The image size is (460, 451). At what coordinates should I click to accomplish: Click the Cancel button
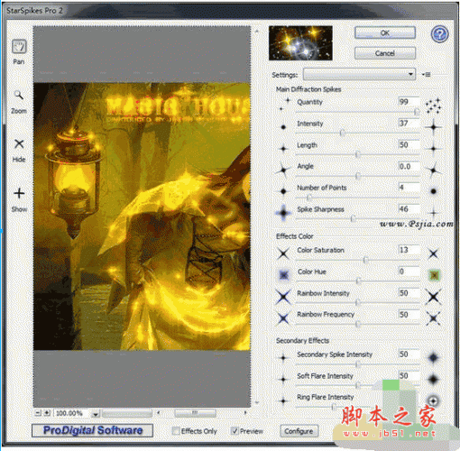385,53
